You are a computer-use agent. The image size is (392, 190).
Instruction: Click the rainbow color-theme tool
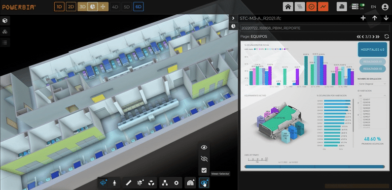pos(190,183)
